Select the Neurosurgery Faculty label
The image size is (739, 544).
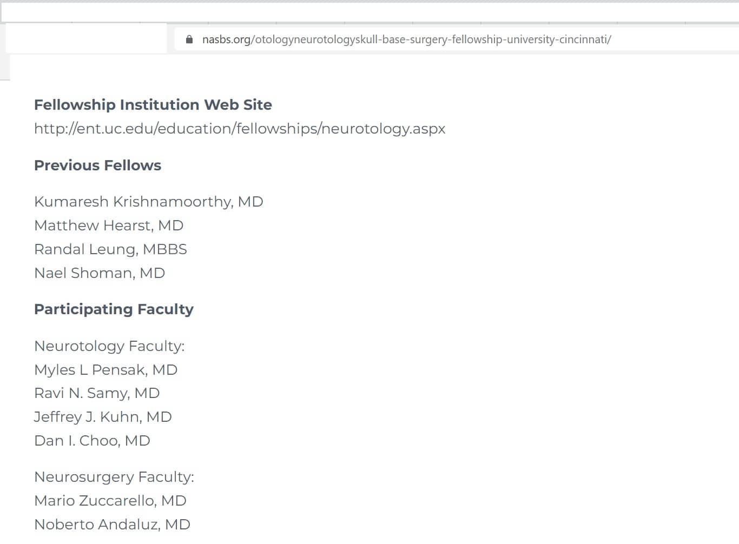pyautogui.click(x=114, y=477)
